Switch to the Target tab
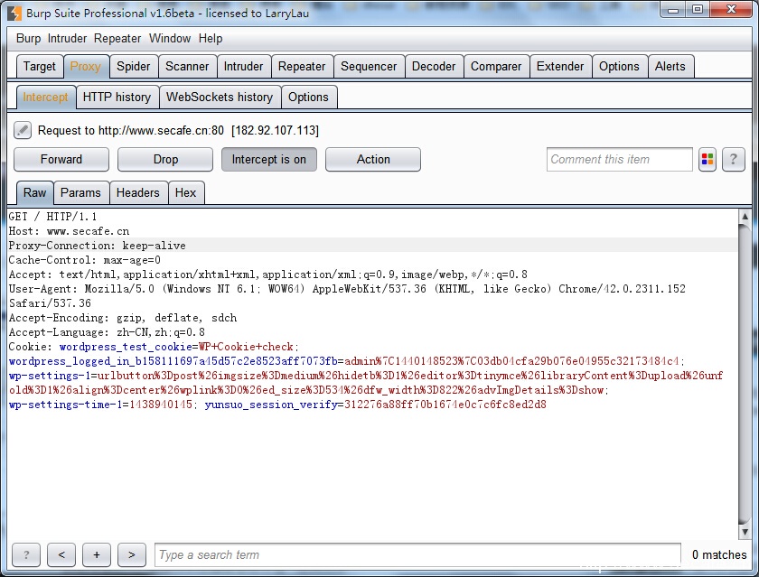The height and width of the screenshot is (577, 759). click(x=40, y=66)
